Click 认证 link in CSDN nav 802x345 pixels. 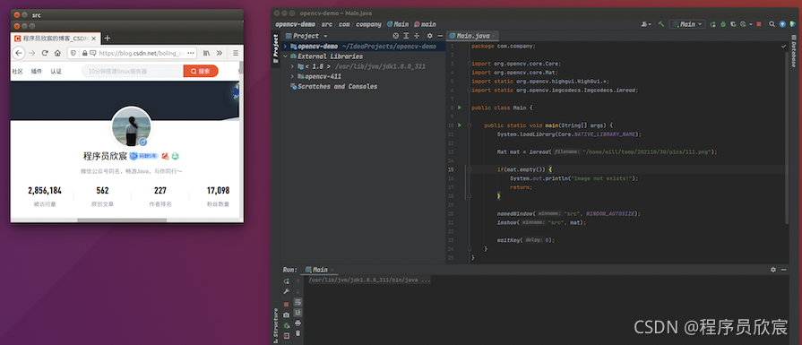tap(56, 71)
